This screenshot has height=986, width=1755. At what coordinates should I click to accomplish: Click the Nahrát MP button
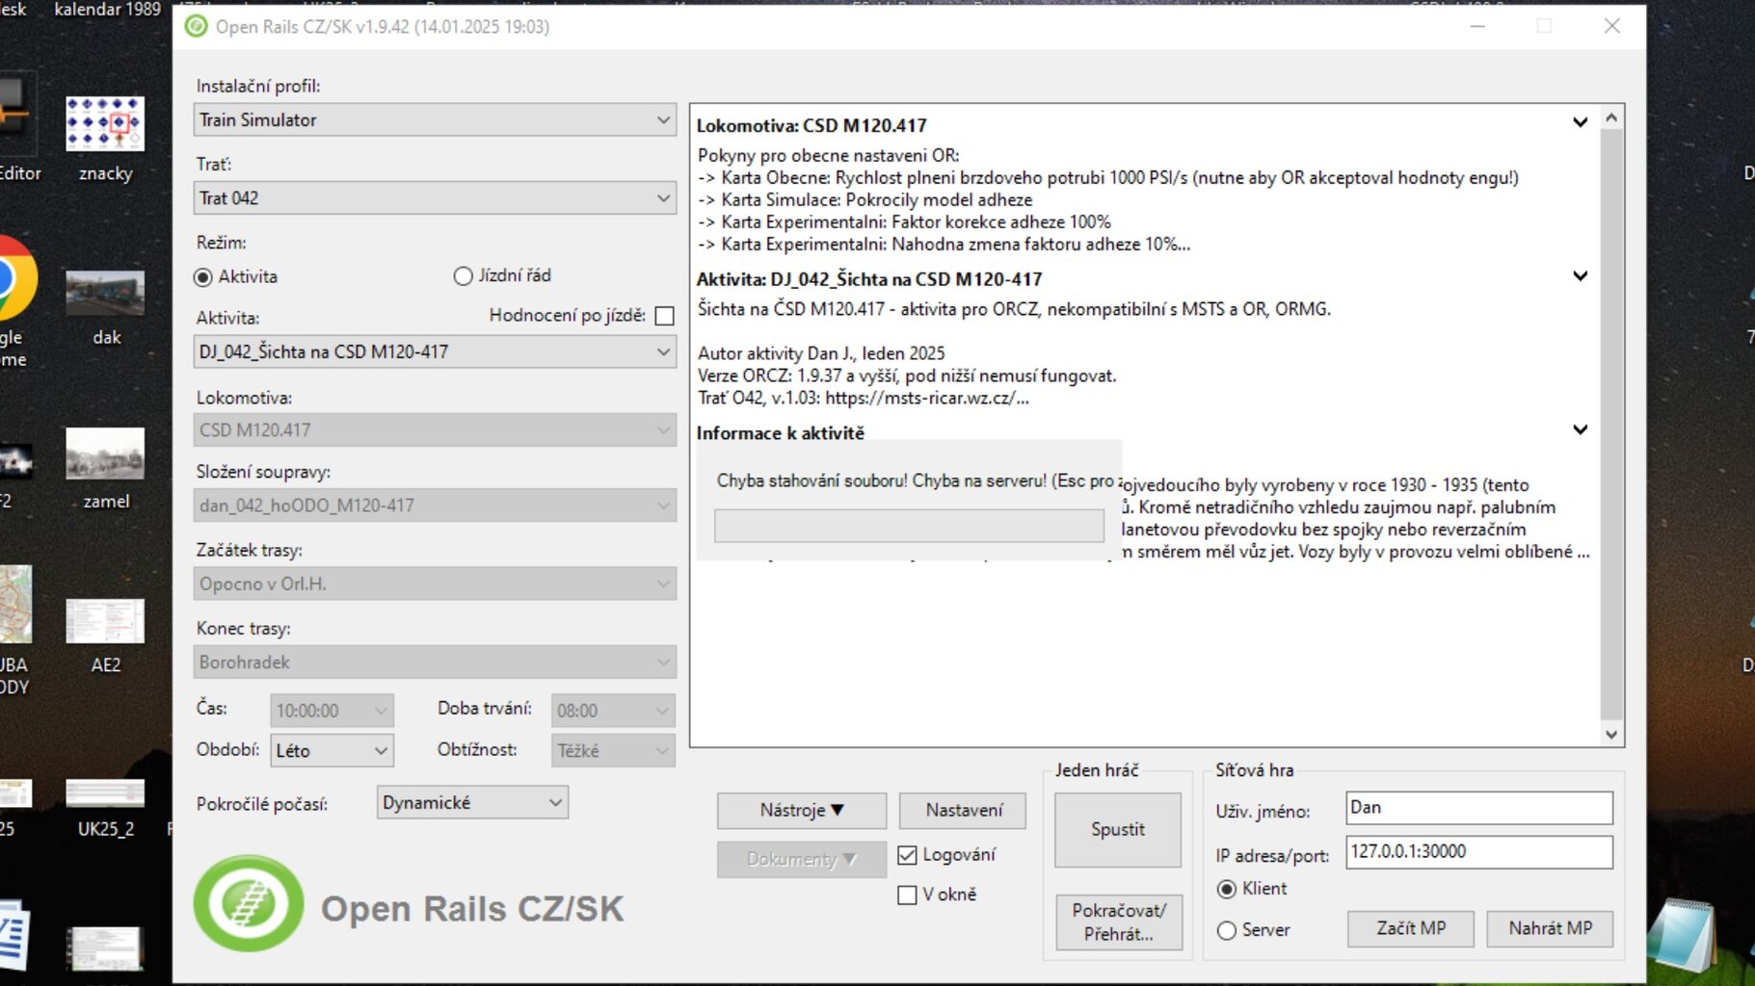pos(1550,928)
